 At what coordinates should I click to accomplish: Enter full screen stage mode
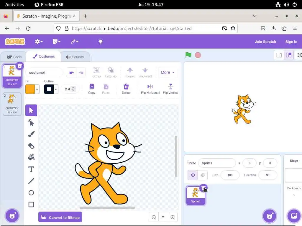tap(299, 55)
